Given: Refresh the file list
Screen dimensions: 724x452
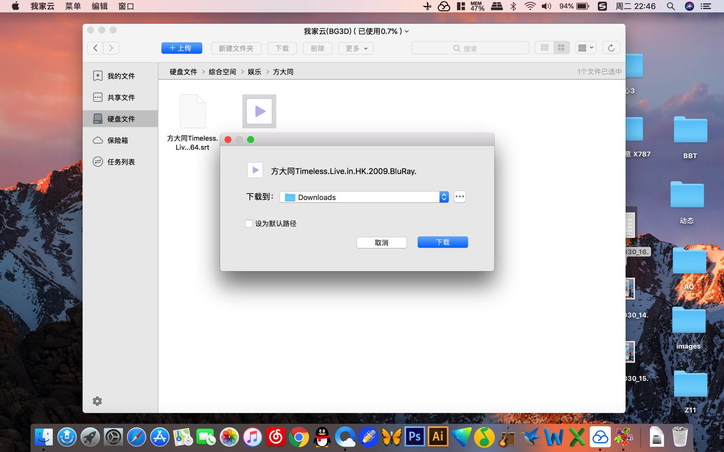Looking at the screenshot, I should (611, 47).
